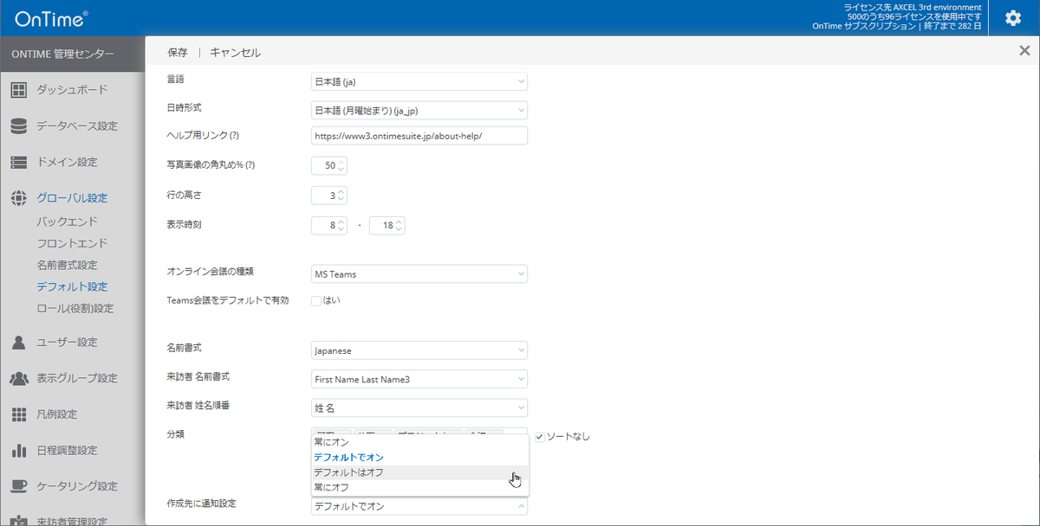Click the database settings stack icon

(18, 125)
